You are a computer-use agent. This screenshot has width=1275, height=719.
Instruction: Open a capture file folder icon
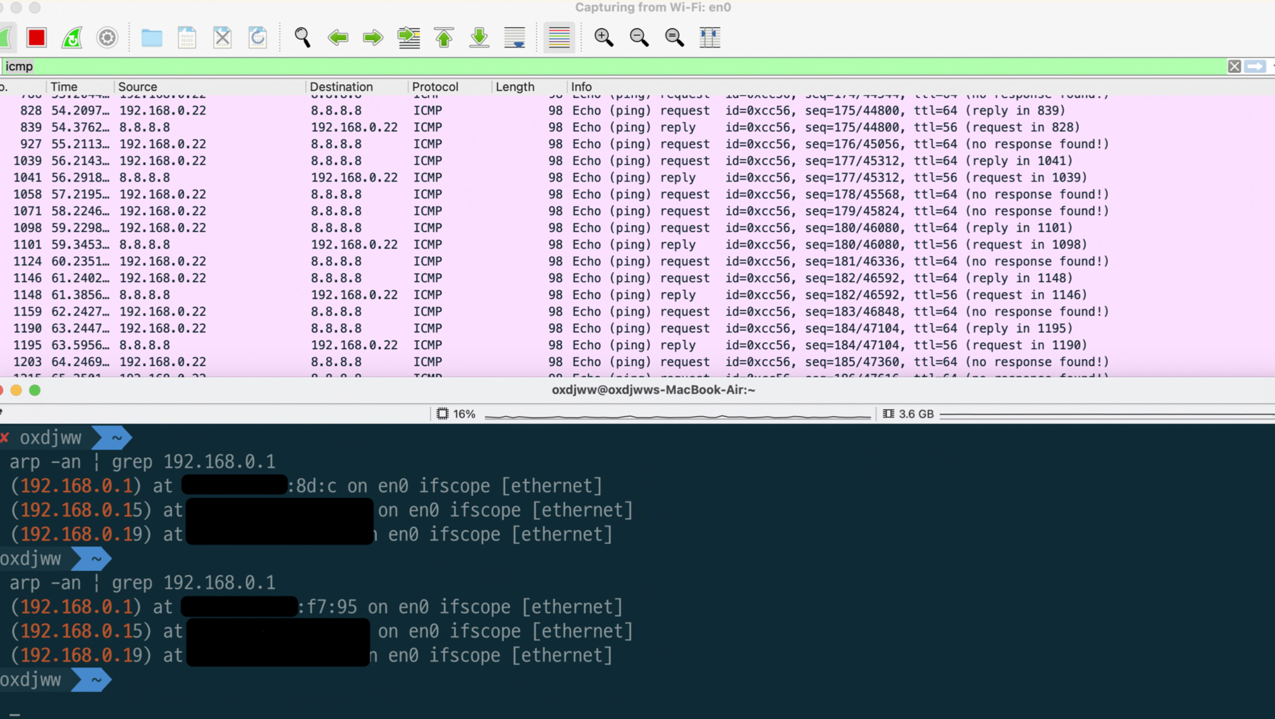(152, 38)
